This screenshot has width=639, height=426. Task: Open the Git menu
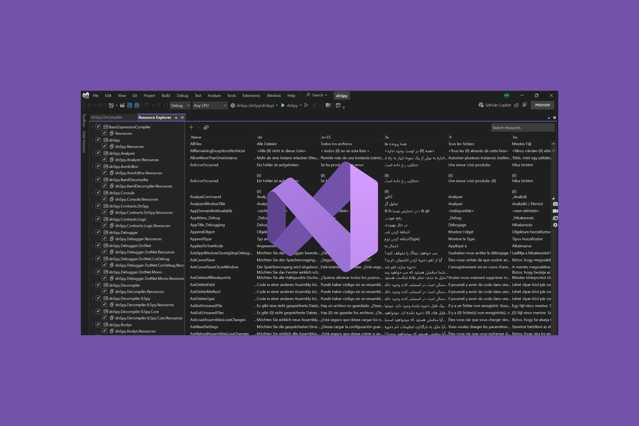pyautogui.click(x=135, y=96)
